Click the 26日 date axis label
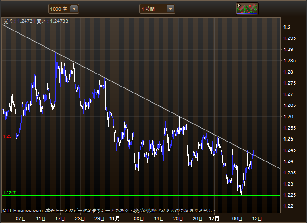Screen dimensions: 307x223 pyautogui.click(x=198, y=219)
